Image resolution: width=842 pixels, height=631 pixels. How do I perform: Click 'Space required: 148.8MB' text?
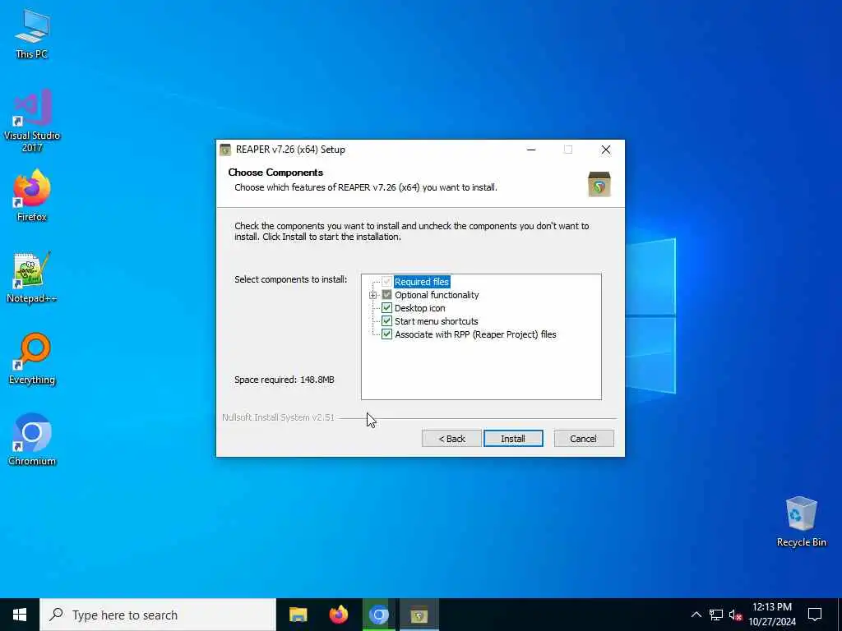284,380
